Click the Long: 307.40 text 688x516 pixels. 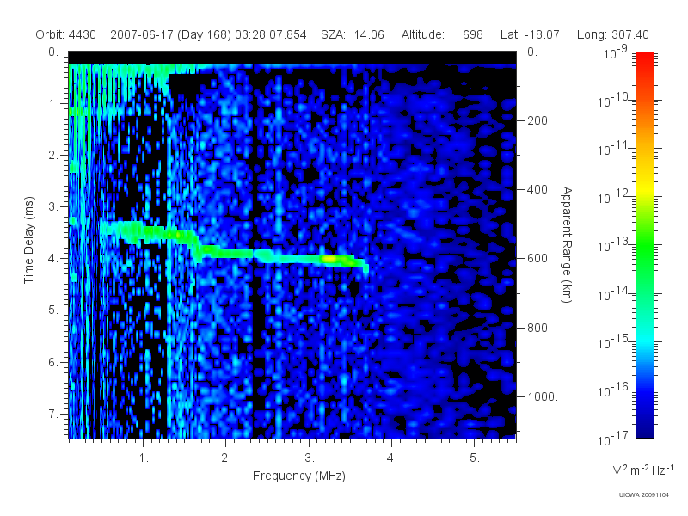pyautogui.click(x=613, y=34)
